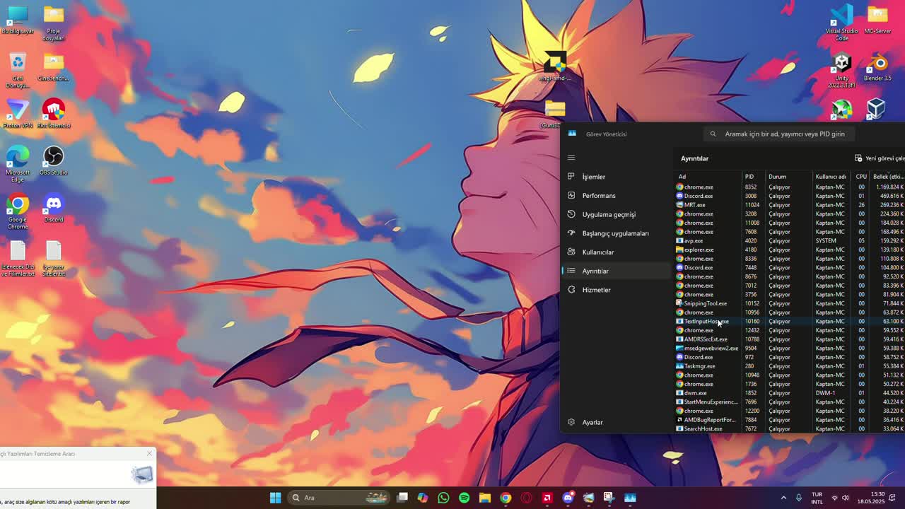Sort processes by the PID column header
The image size is (905, 509).
(749, 177)
